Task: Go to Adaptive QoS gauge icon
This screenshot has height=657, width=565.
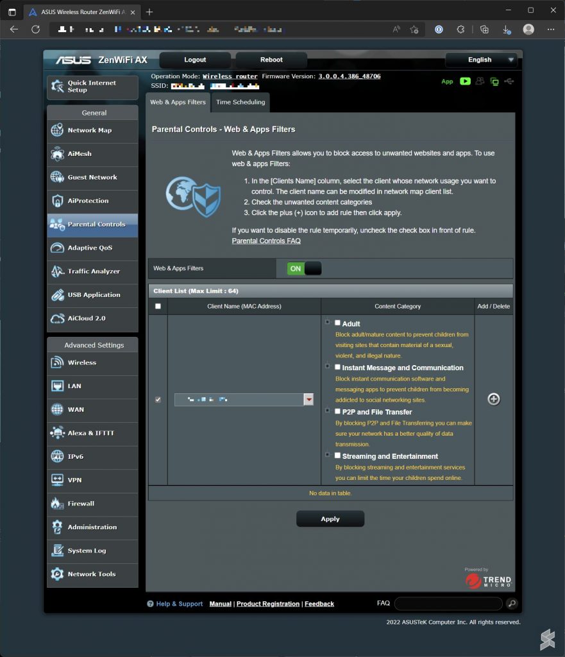Action: (x=57, y=248)
